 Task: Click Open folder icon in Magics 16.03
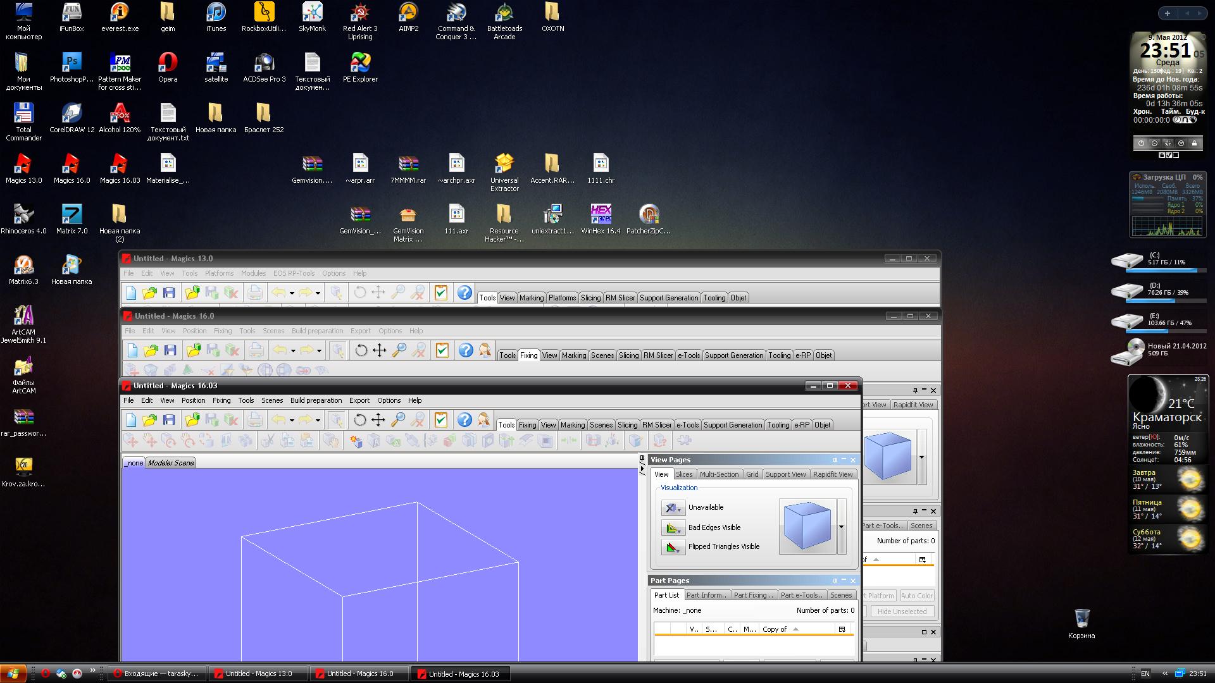pyautogui.click(x=149, y=420)
